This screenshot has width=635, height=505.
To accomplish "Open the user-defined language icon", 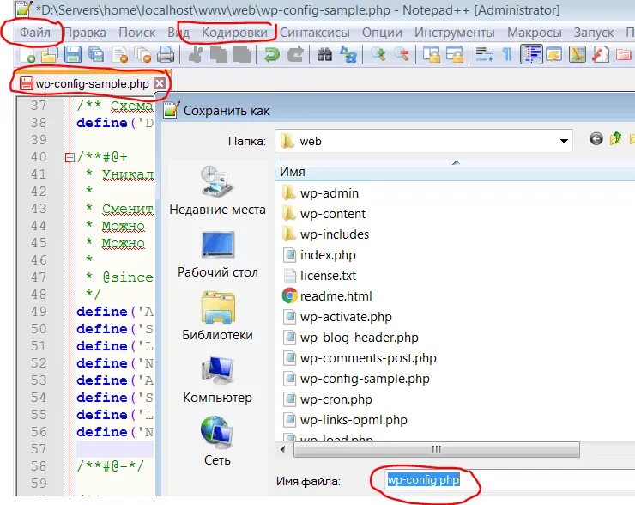I will [554, 54].
